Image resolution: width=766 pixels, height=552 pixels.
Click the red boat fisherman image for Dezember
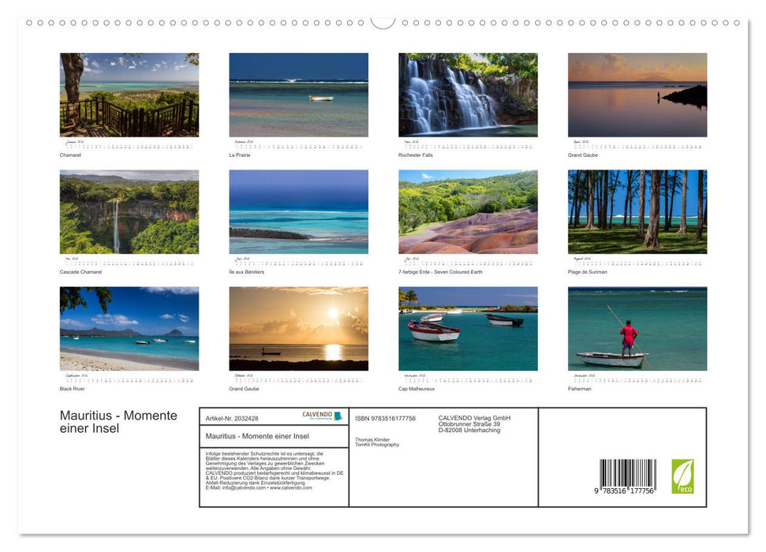pos(637,329)
